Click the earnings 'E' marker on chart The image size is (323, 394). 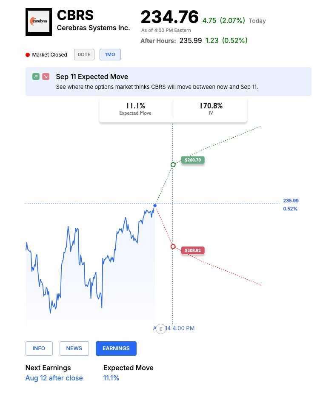point(161,329)
